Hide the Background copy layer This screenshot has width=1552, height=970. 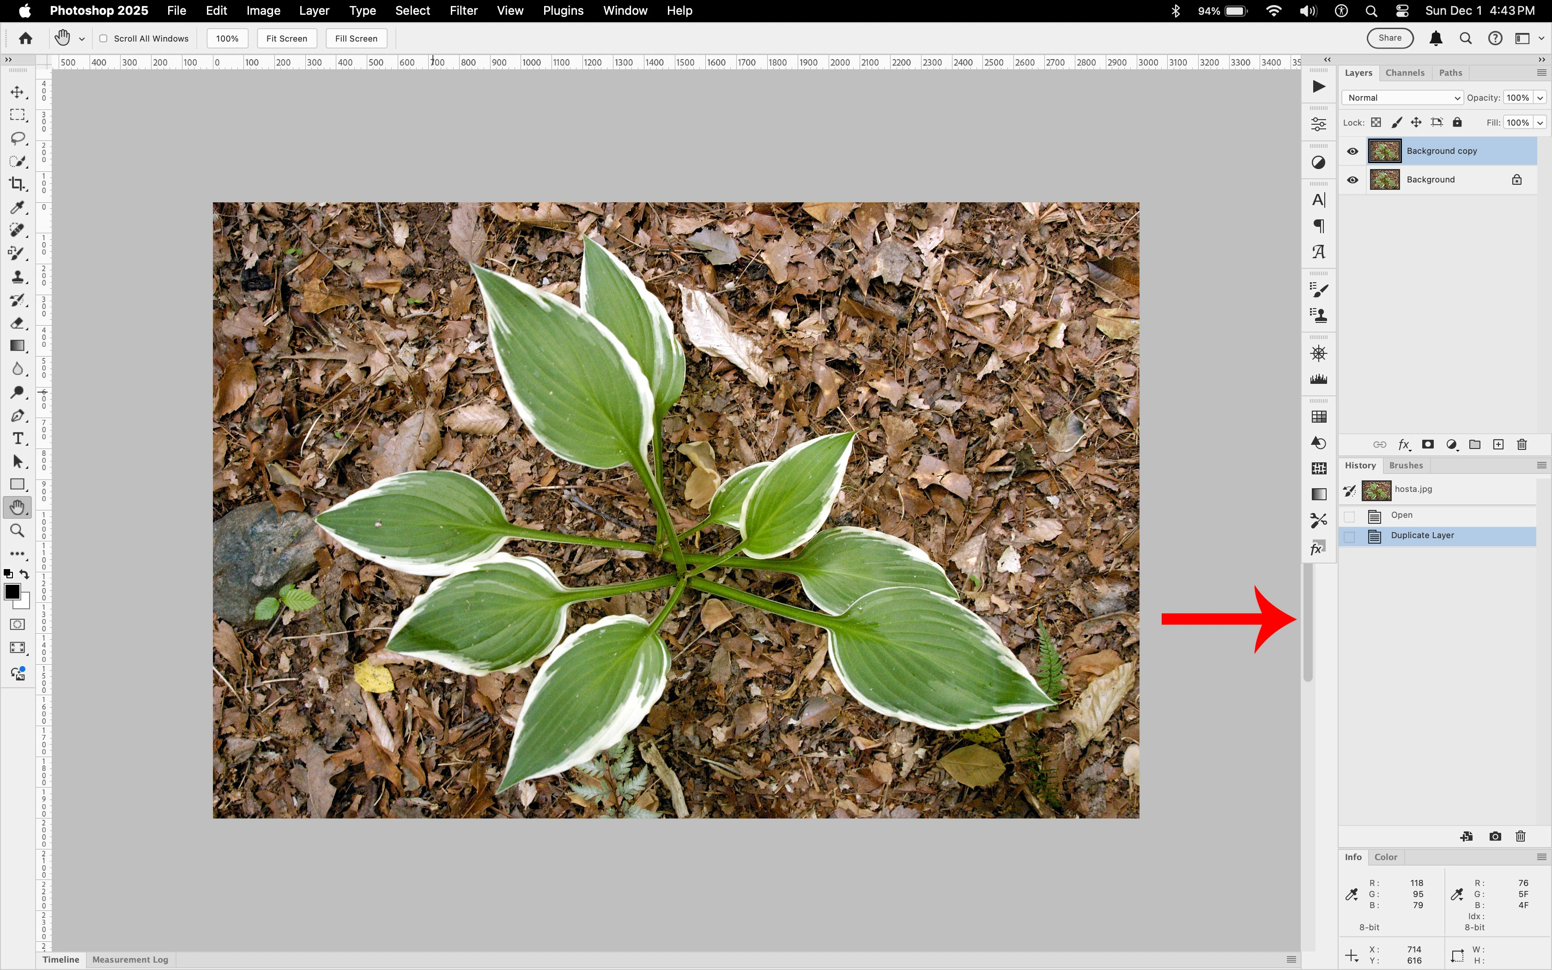(x=1352, y=152)
